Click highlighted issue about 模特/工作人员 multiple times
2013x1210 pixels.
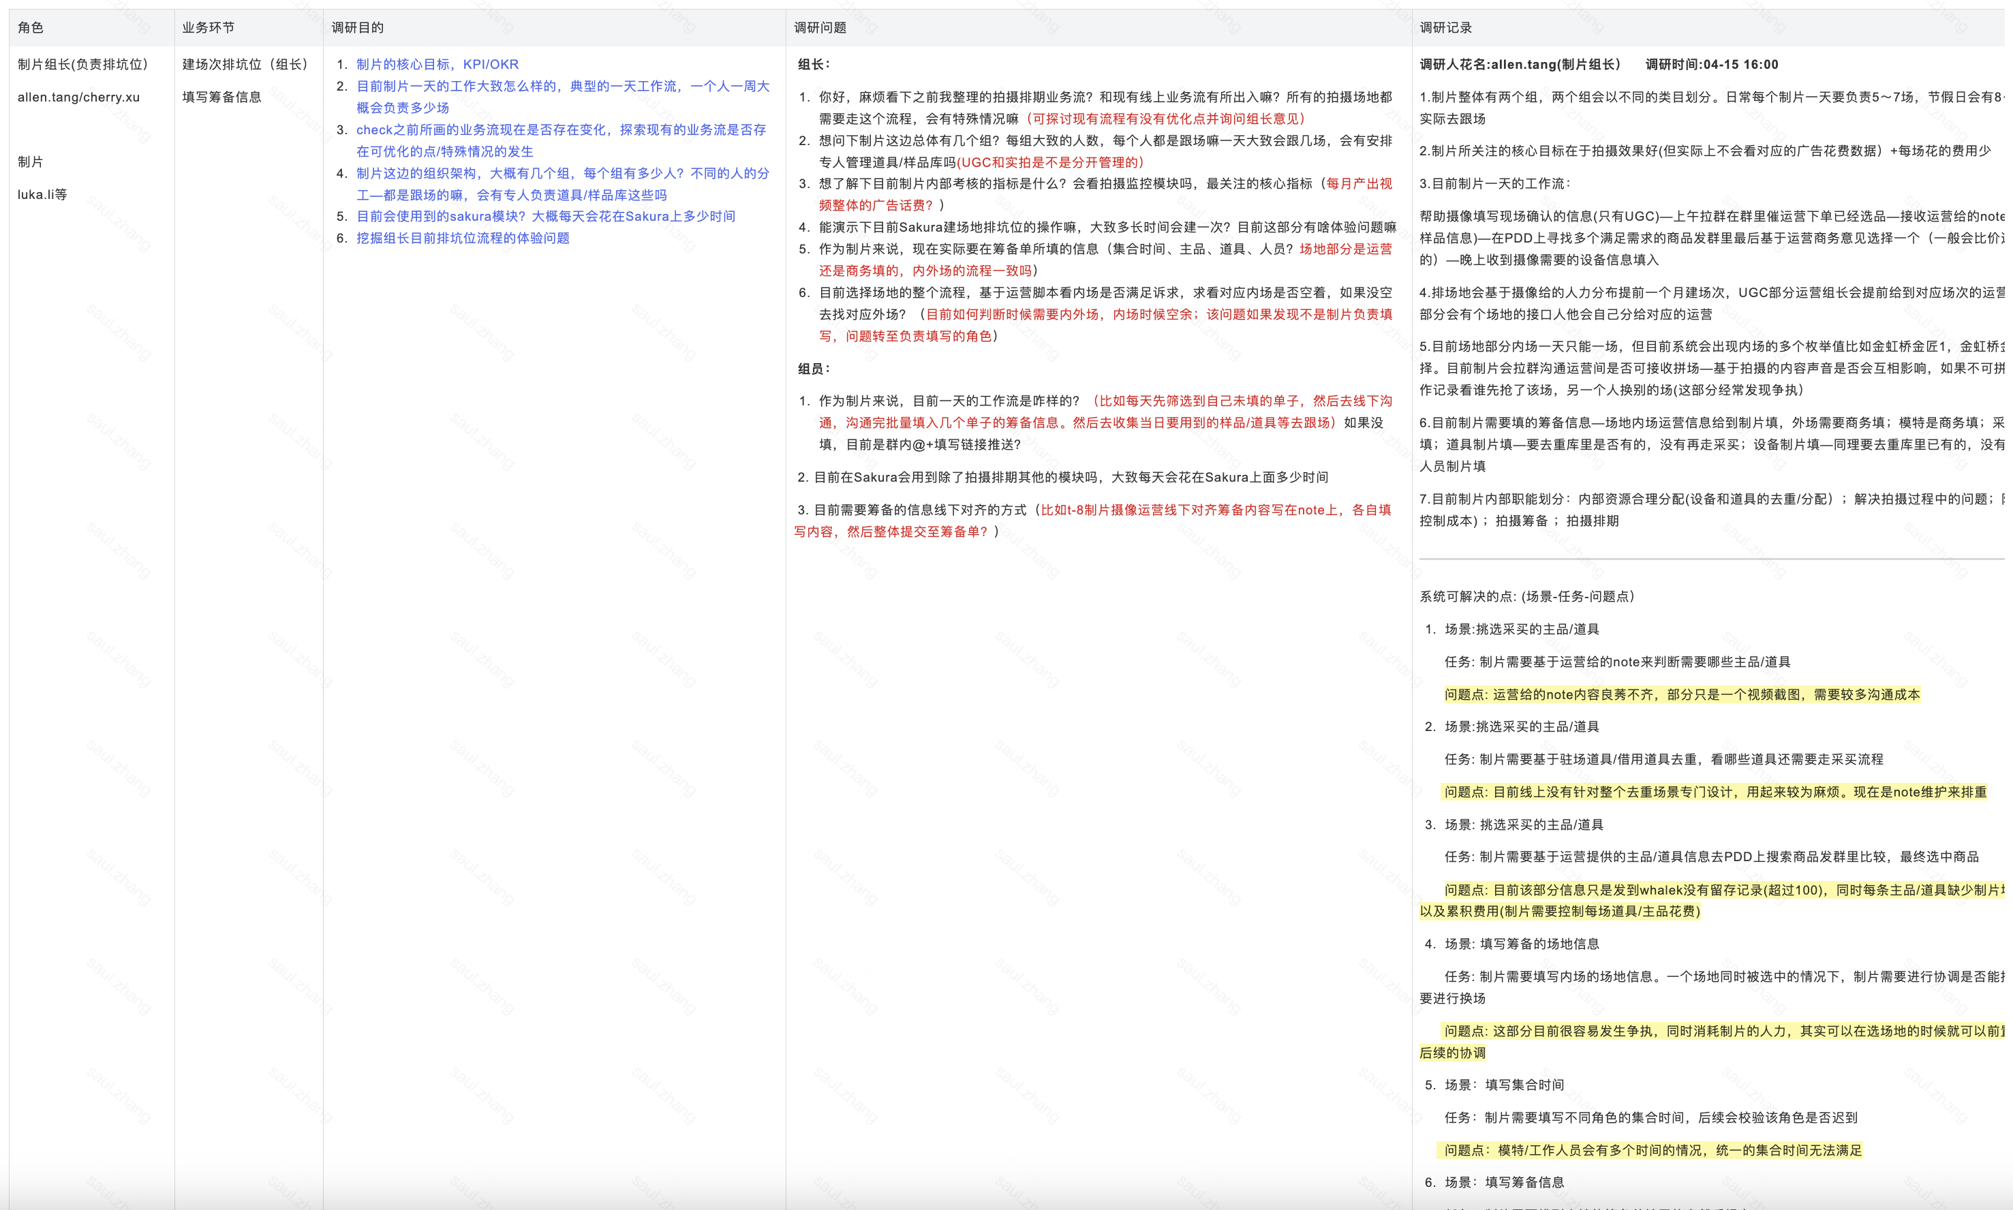coord(1652,1151)
